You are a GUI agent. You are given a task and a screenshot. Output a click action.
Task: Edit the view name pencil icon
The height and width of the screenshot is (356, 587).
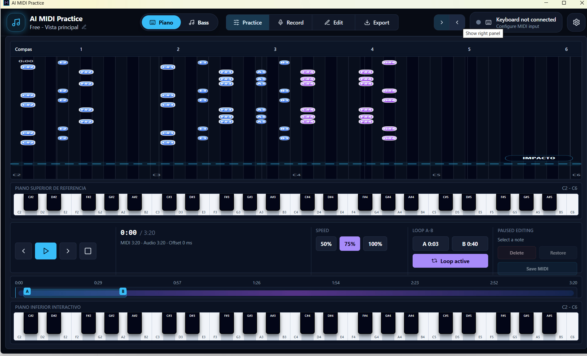(x=84, y=27)
